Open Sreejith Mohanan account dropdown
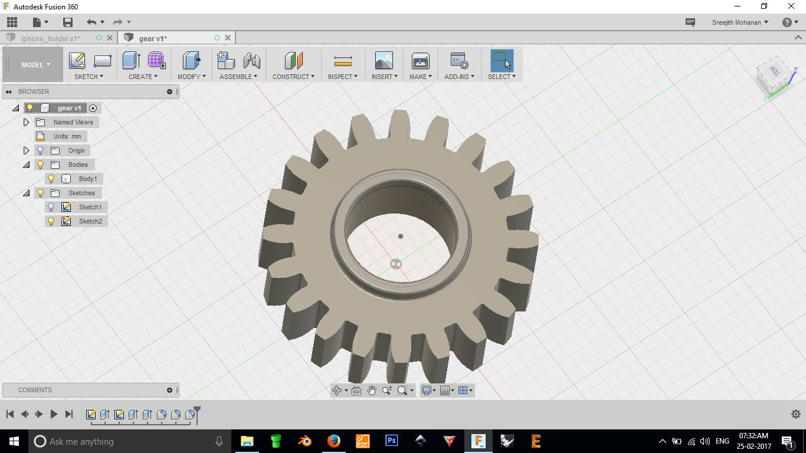Screen dimensions: 806x453 (x=740, y=22)
